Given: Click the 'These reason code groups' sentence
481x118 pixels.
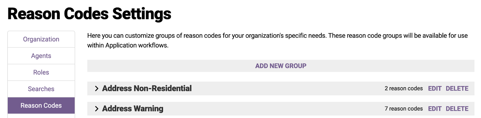Looking at the screenshot, I should tap(398, 36).
